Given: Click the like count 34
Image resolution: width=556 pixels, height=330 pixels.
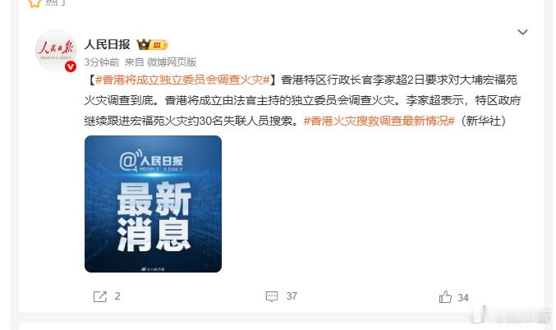Looking at the screenshot, I should [x=463, y=298].
